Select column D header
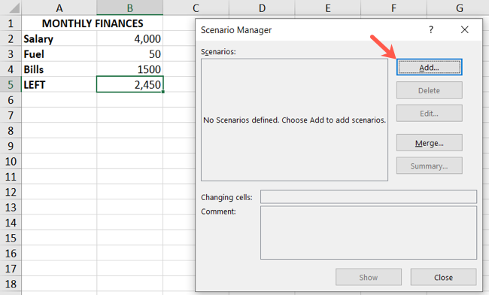Viewport: 489px width, 295px height. (x=262, y=8)
